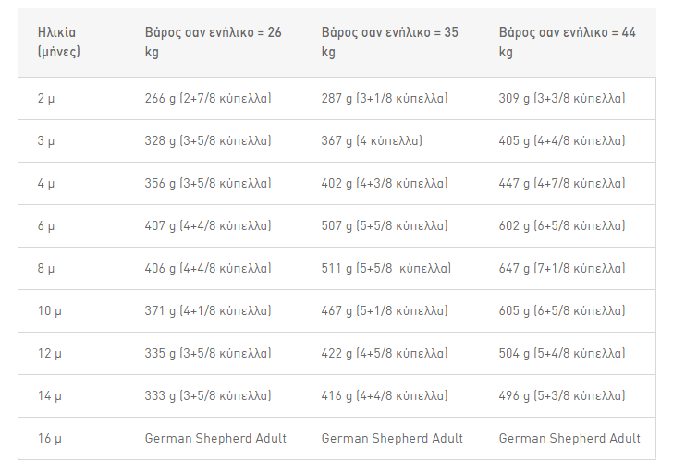The height and width of the screenshot is (473, 673).
Task: Click the 367 g (4 κύπελλα) cell
Action: (372, 141)
